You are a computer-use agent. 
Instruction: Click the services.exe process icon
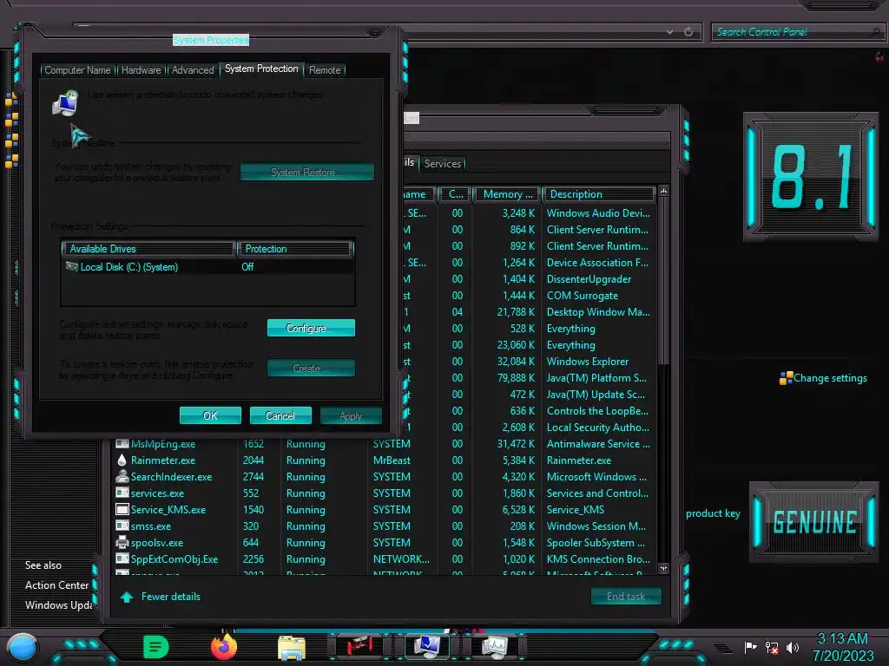pos(122,493)
